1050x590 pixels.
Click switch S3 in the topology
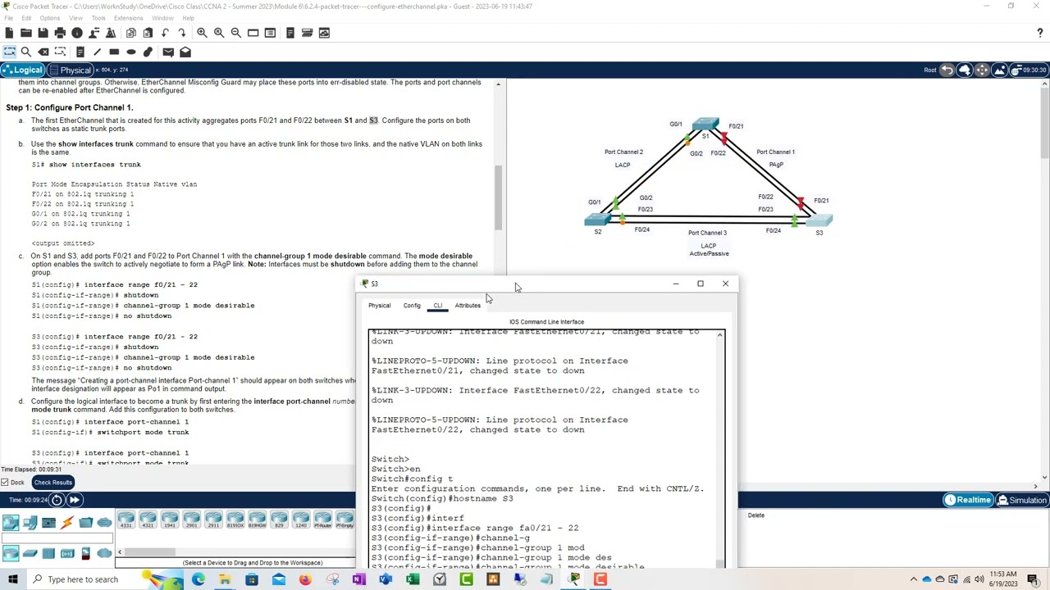click(819, 219)
